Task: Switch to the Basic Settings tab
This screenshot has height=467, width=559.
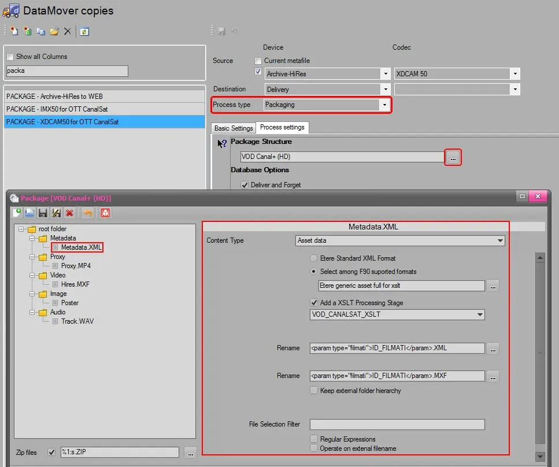Action: (x=234, y=128)
